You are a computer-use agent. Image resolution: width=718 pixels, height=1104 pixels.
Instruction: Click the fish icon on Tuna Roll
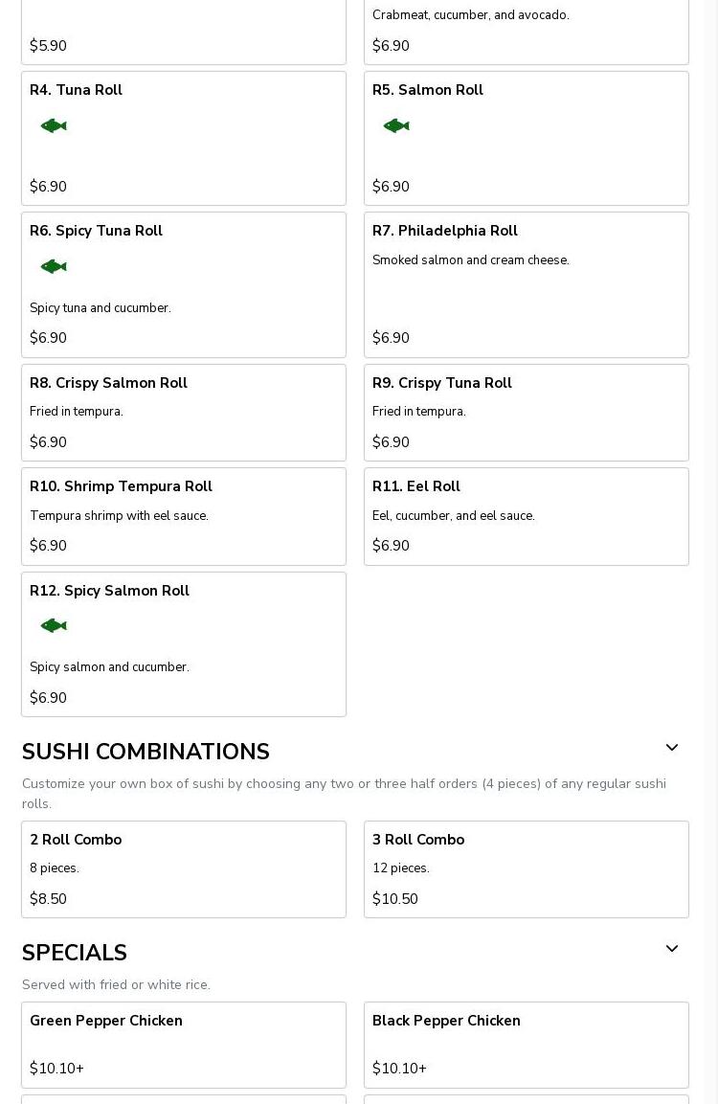pos(54,125)
